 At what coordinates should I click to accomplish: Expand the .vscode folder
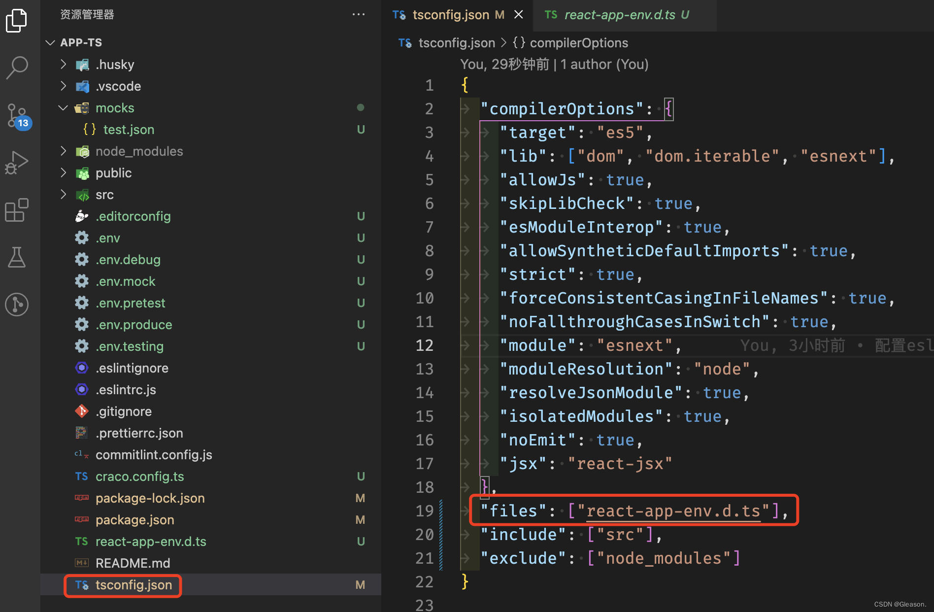point(63,86)
